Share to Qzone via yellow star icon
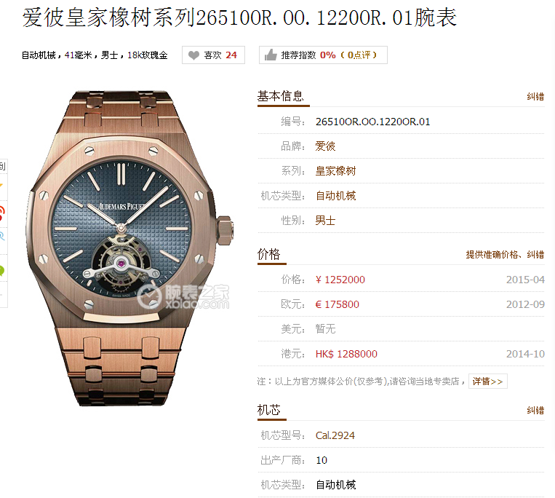 pyautogui.click(x=1, y=186)
